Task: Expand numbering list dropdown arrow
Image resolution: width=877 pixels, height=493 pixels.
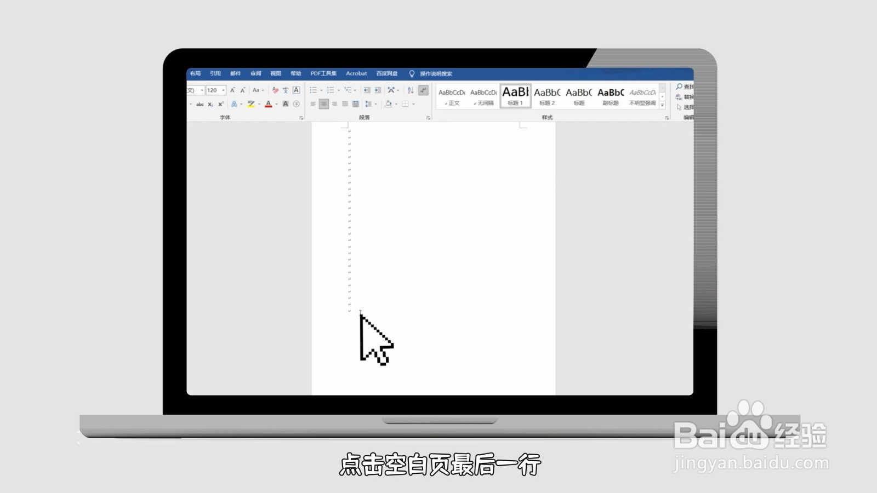Action: pos(339,90)
